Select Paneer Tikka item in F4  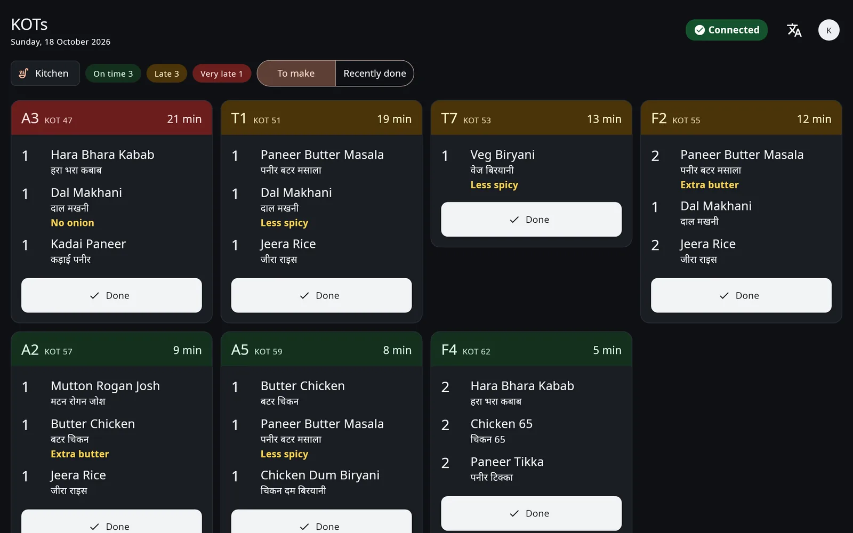point(507,462)
